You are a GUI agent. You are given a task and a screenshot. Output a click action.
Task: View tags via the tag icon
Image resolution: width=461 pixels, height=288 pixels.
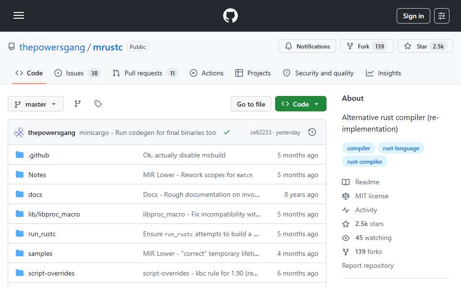pyautogui.click(x=98, y=104)
